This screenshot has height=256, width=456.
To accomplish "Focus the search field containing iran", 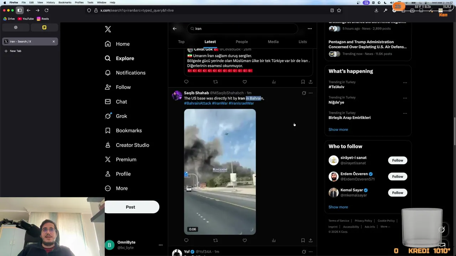I will pyautogui.click(x=242, y=28).
